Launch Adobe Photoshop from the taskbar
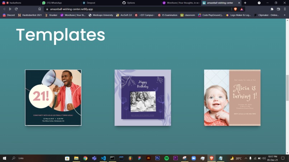 (x=157, y=158)
